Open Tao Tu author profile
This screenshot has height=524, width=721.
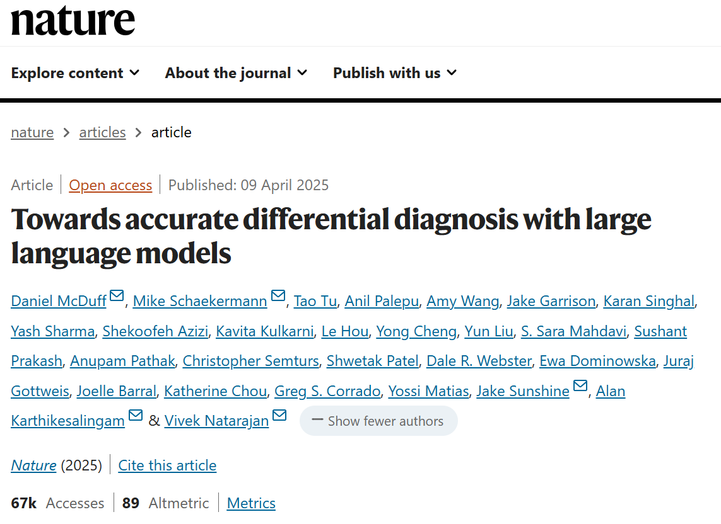(x=315, y=301)
